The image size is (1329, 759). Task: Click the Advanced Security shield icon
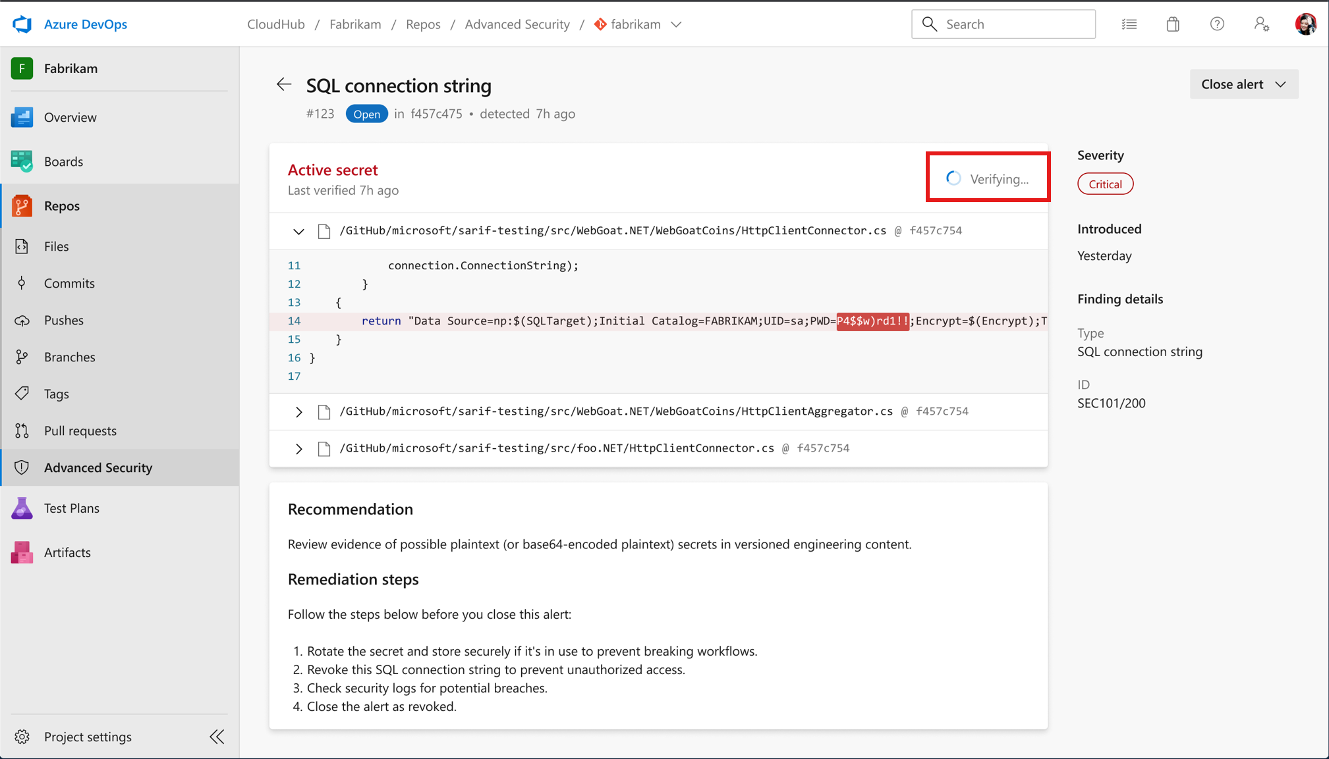22,467
